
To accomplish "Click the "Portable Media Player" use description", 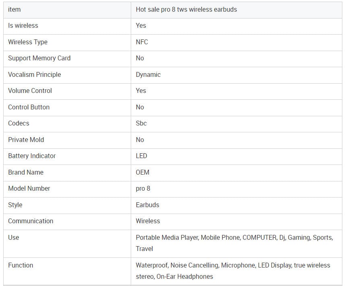I will tap(167, 237).
